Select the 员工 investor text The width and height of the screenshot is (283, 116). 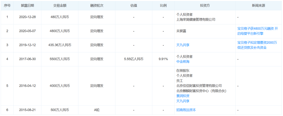(x=179, y=80)
